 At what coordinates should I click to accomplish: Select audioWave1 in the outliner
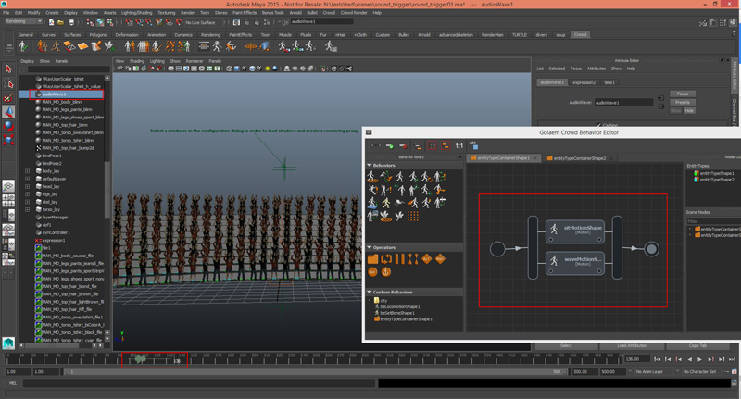click(54, 94)
